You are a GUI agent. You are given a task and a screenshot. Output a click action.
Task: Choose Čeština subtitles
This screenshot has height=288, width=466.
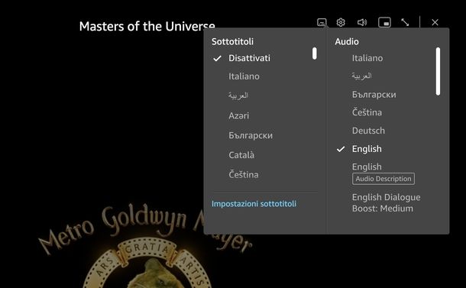pos(244,174)
